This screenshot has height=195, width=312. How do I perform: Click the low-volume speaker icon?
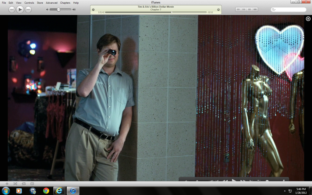point(47,9)
